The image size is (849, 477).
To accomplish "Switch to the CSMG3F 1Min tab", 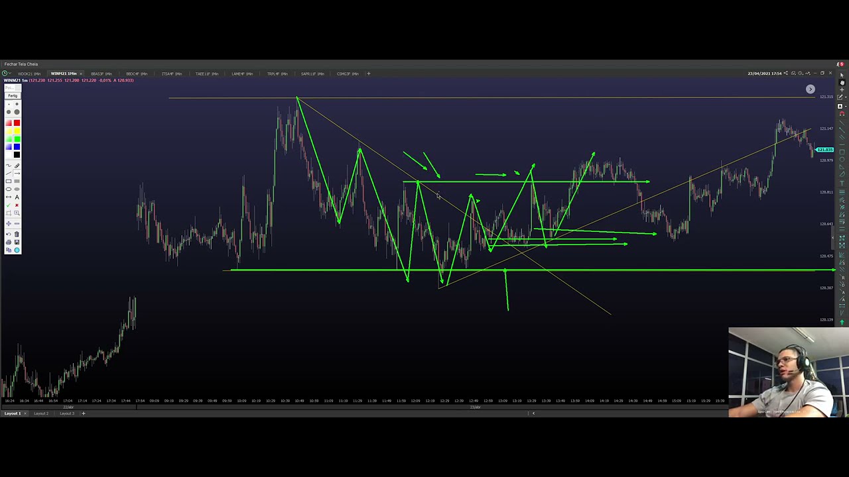I will click(348, 74).
